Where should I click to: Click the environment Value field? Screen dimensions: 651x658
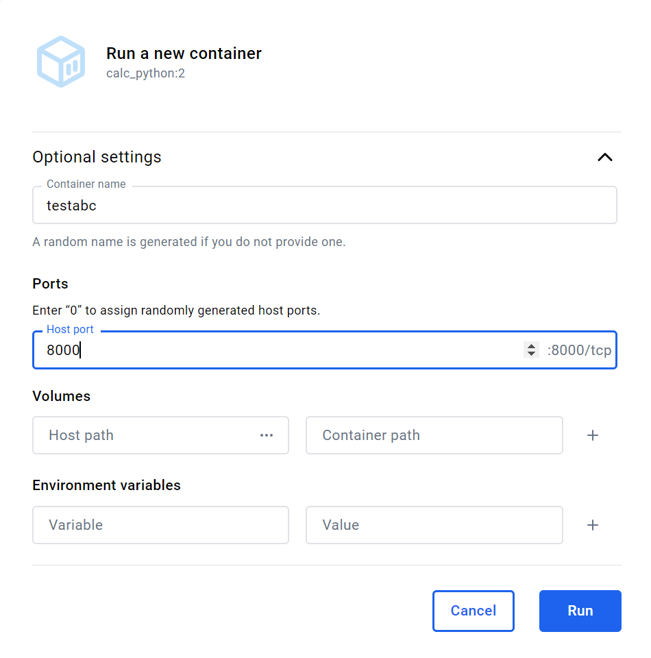[434, 525]
